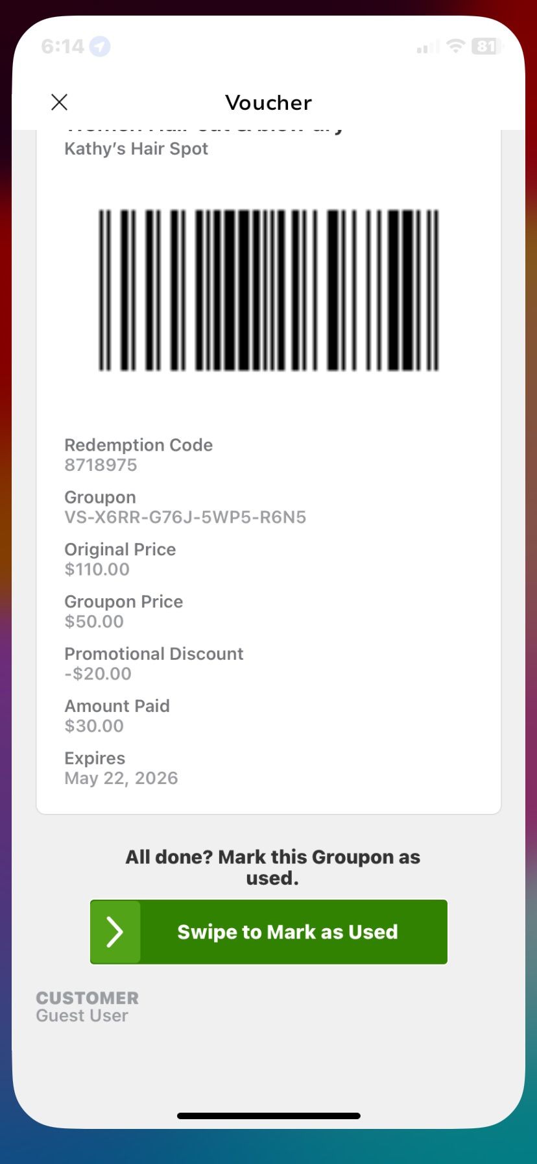This screenshot has width=537, height=1164.
Task: Tap the Wi-Fi icon in status bar
Action: click(x=457, y=46)
